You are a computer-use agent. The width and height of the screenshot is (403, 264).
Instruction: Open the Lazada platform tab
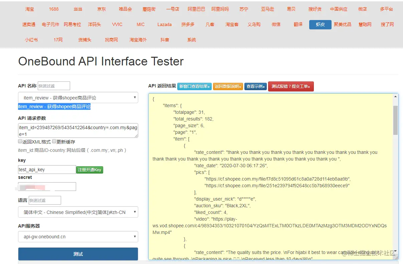click(x=164, y=24)
